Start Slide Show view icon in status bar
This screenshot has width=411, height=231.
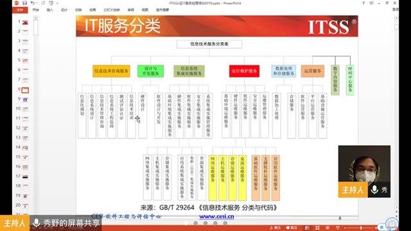tap(338, 228)
